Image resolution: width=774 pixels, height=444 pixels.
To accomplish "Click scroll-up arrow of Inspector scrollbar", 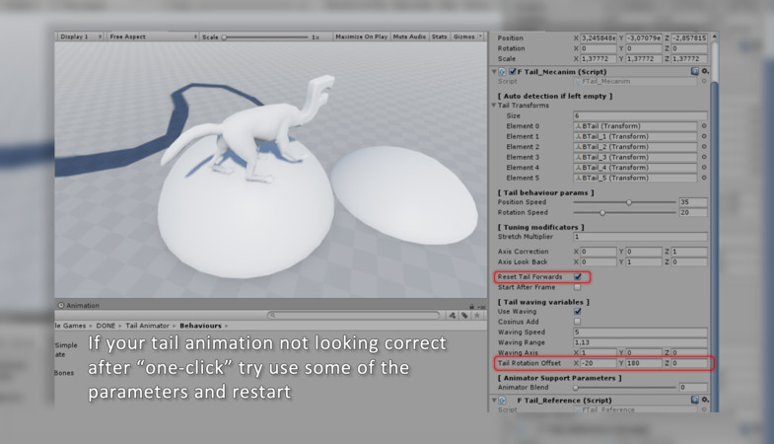I will (714, 37).
